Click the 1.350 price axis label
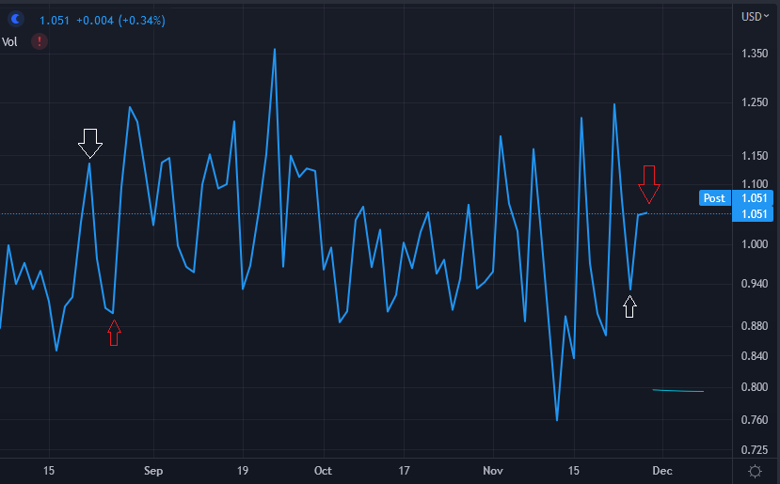780x484 pixels. pos(755,54)
